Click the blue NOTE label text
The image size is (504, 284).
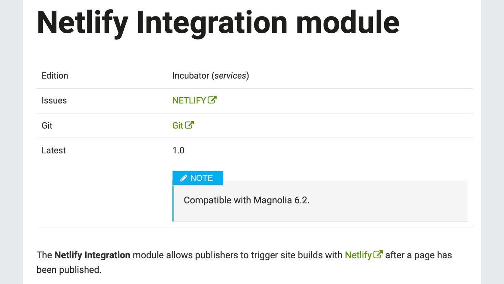[201, 178]
